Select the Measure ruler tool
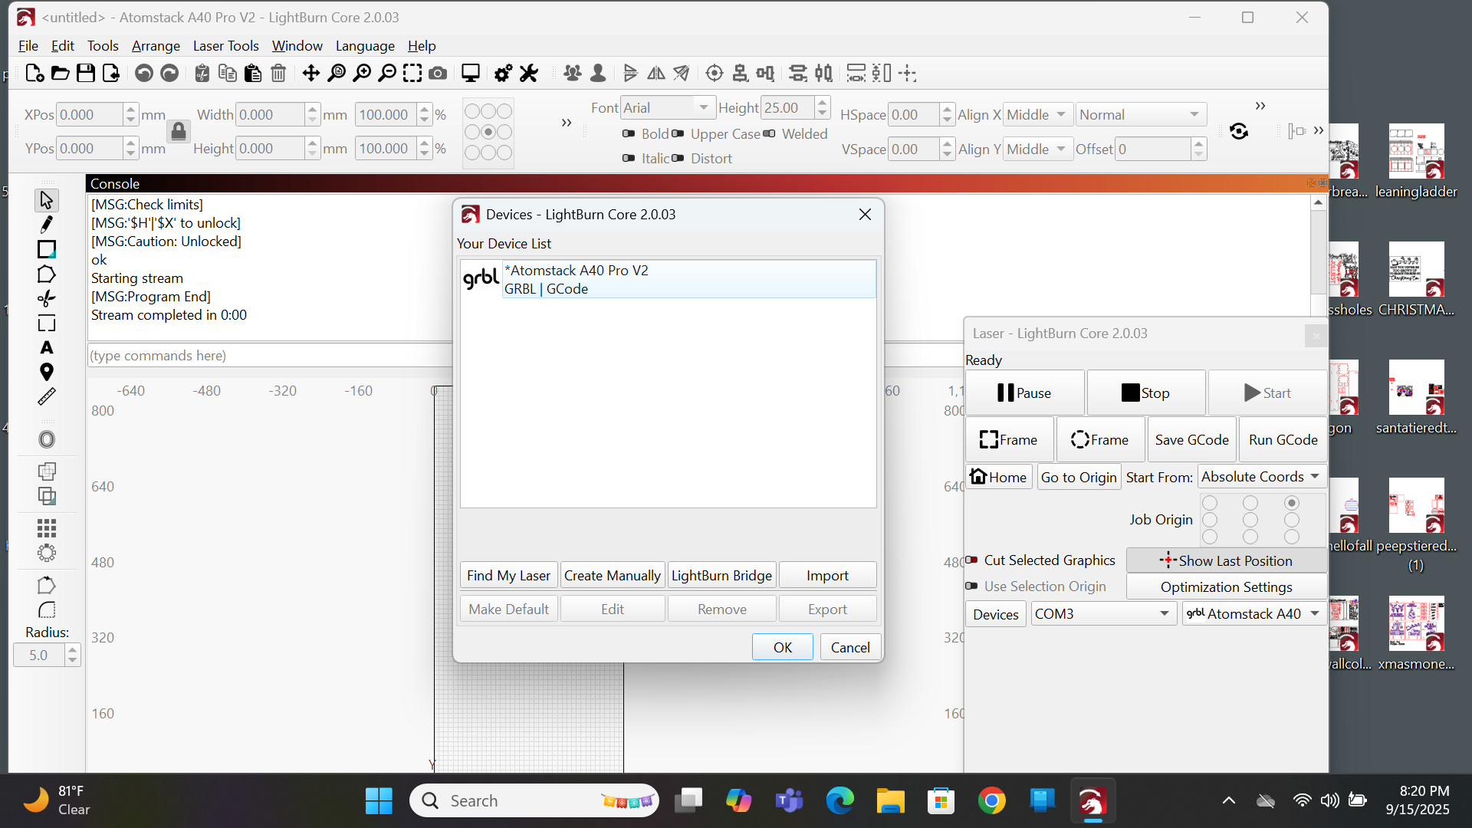This screenshot has height=828, width=1472. (x=47, y=397)
